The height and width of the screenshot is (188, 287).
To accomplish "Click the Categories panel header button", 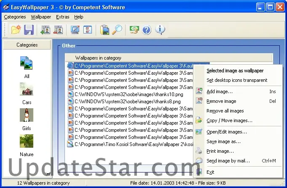I will [27, 45].
